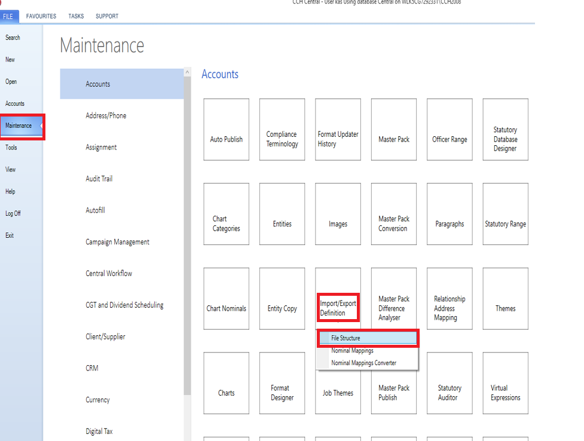Screen dimensions: 584x441
Task: Choose File Structure from the popup menu
Action: 368,338
